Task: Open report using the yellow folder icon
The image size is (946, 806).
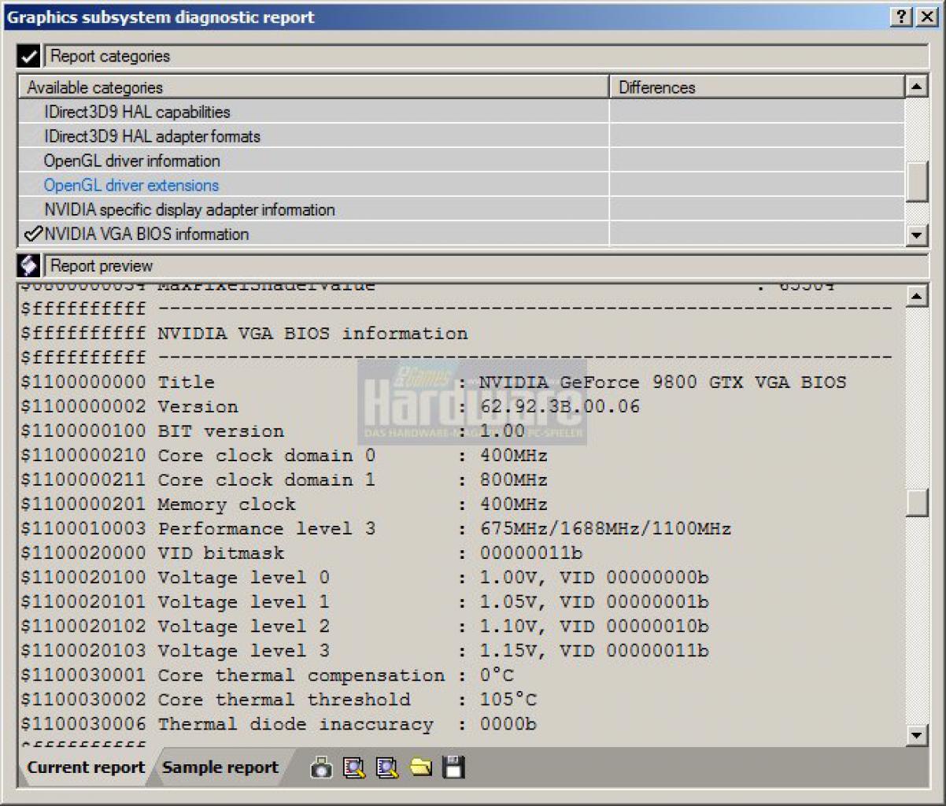Action: (421, 767)
